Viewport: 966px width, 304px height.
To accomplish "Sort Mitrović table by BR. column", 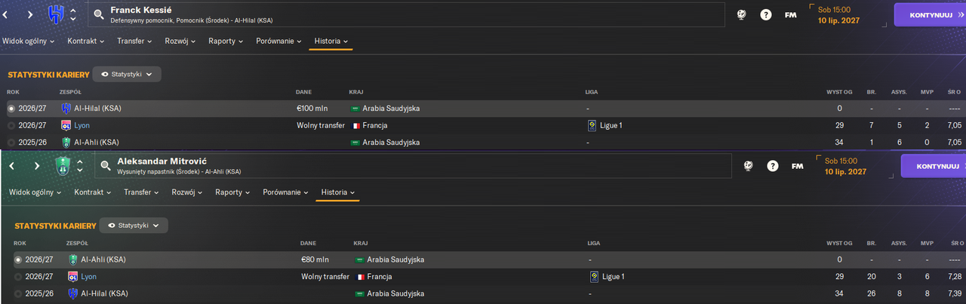I will coord(871,243).
